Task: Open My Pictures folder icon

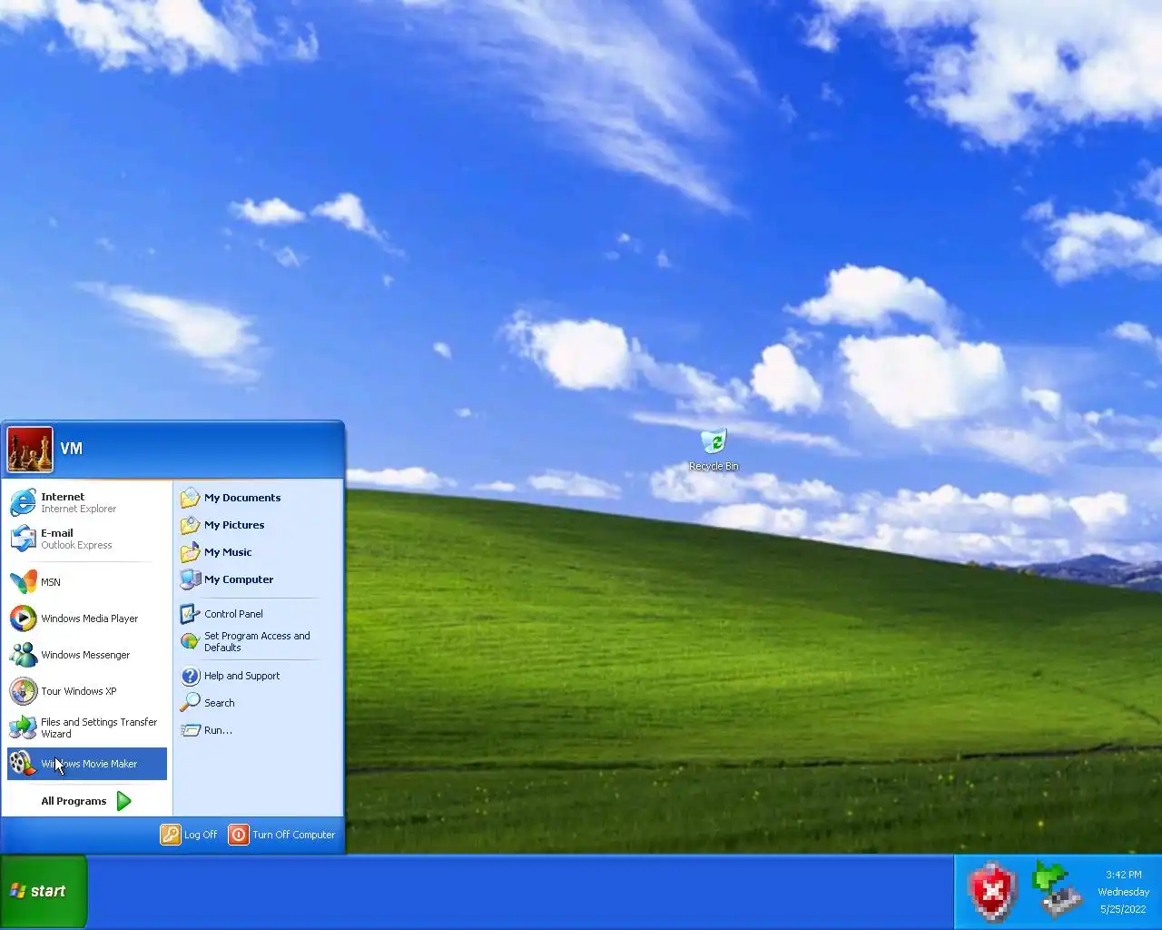Action: pyautogui.click(x=190, y=525)
